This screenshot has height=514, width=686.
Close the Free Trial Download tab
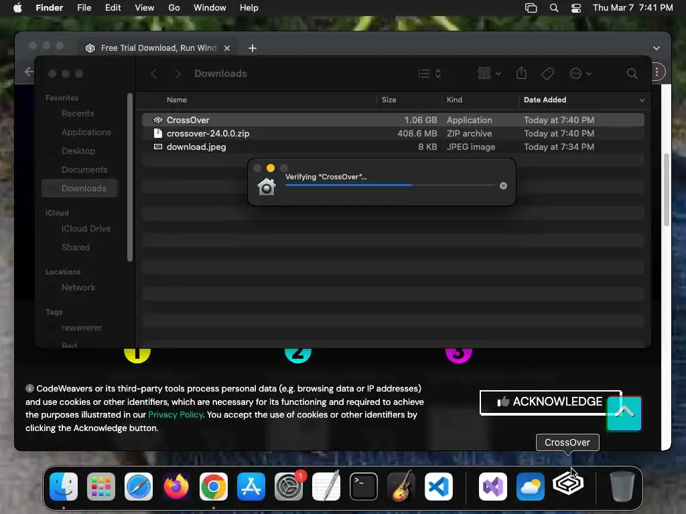coord(227,48)
